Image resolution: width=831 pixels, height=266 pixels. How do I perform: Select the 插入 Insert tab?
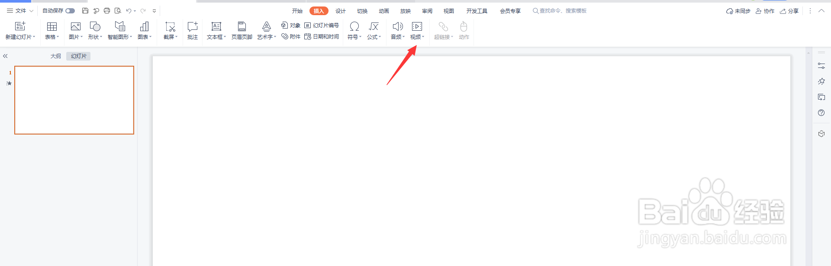pos(319,11)
